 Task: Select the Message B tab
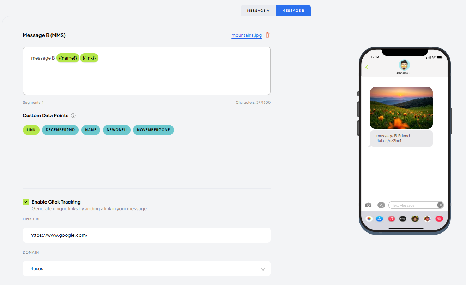coord(293,10)
